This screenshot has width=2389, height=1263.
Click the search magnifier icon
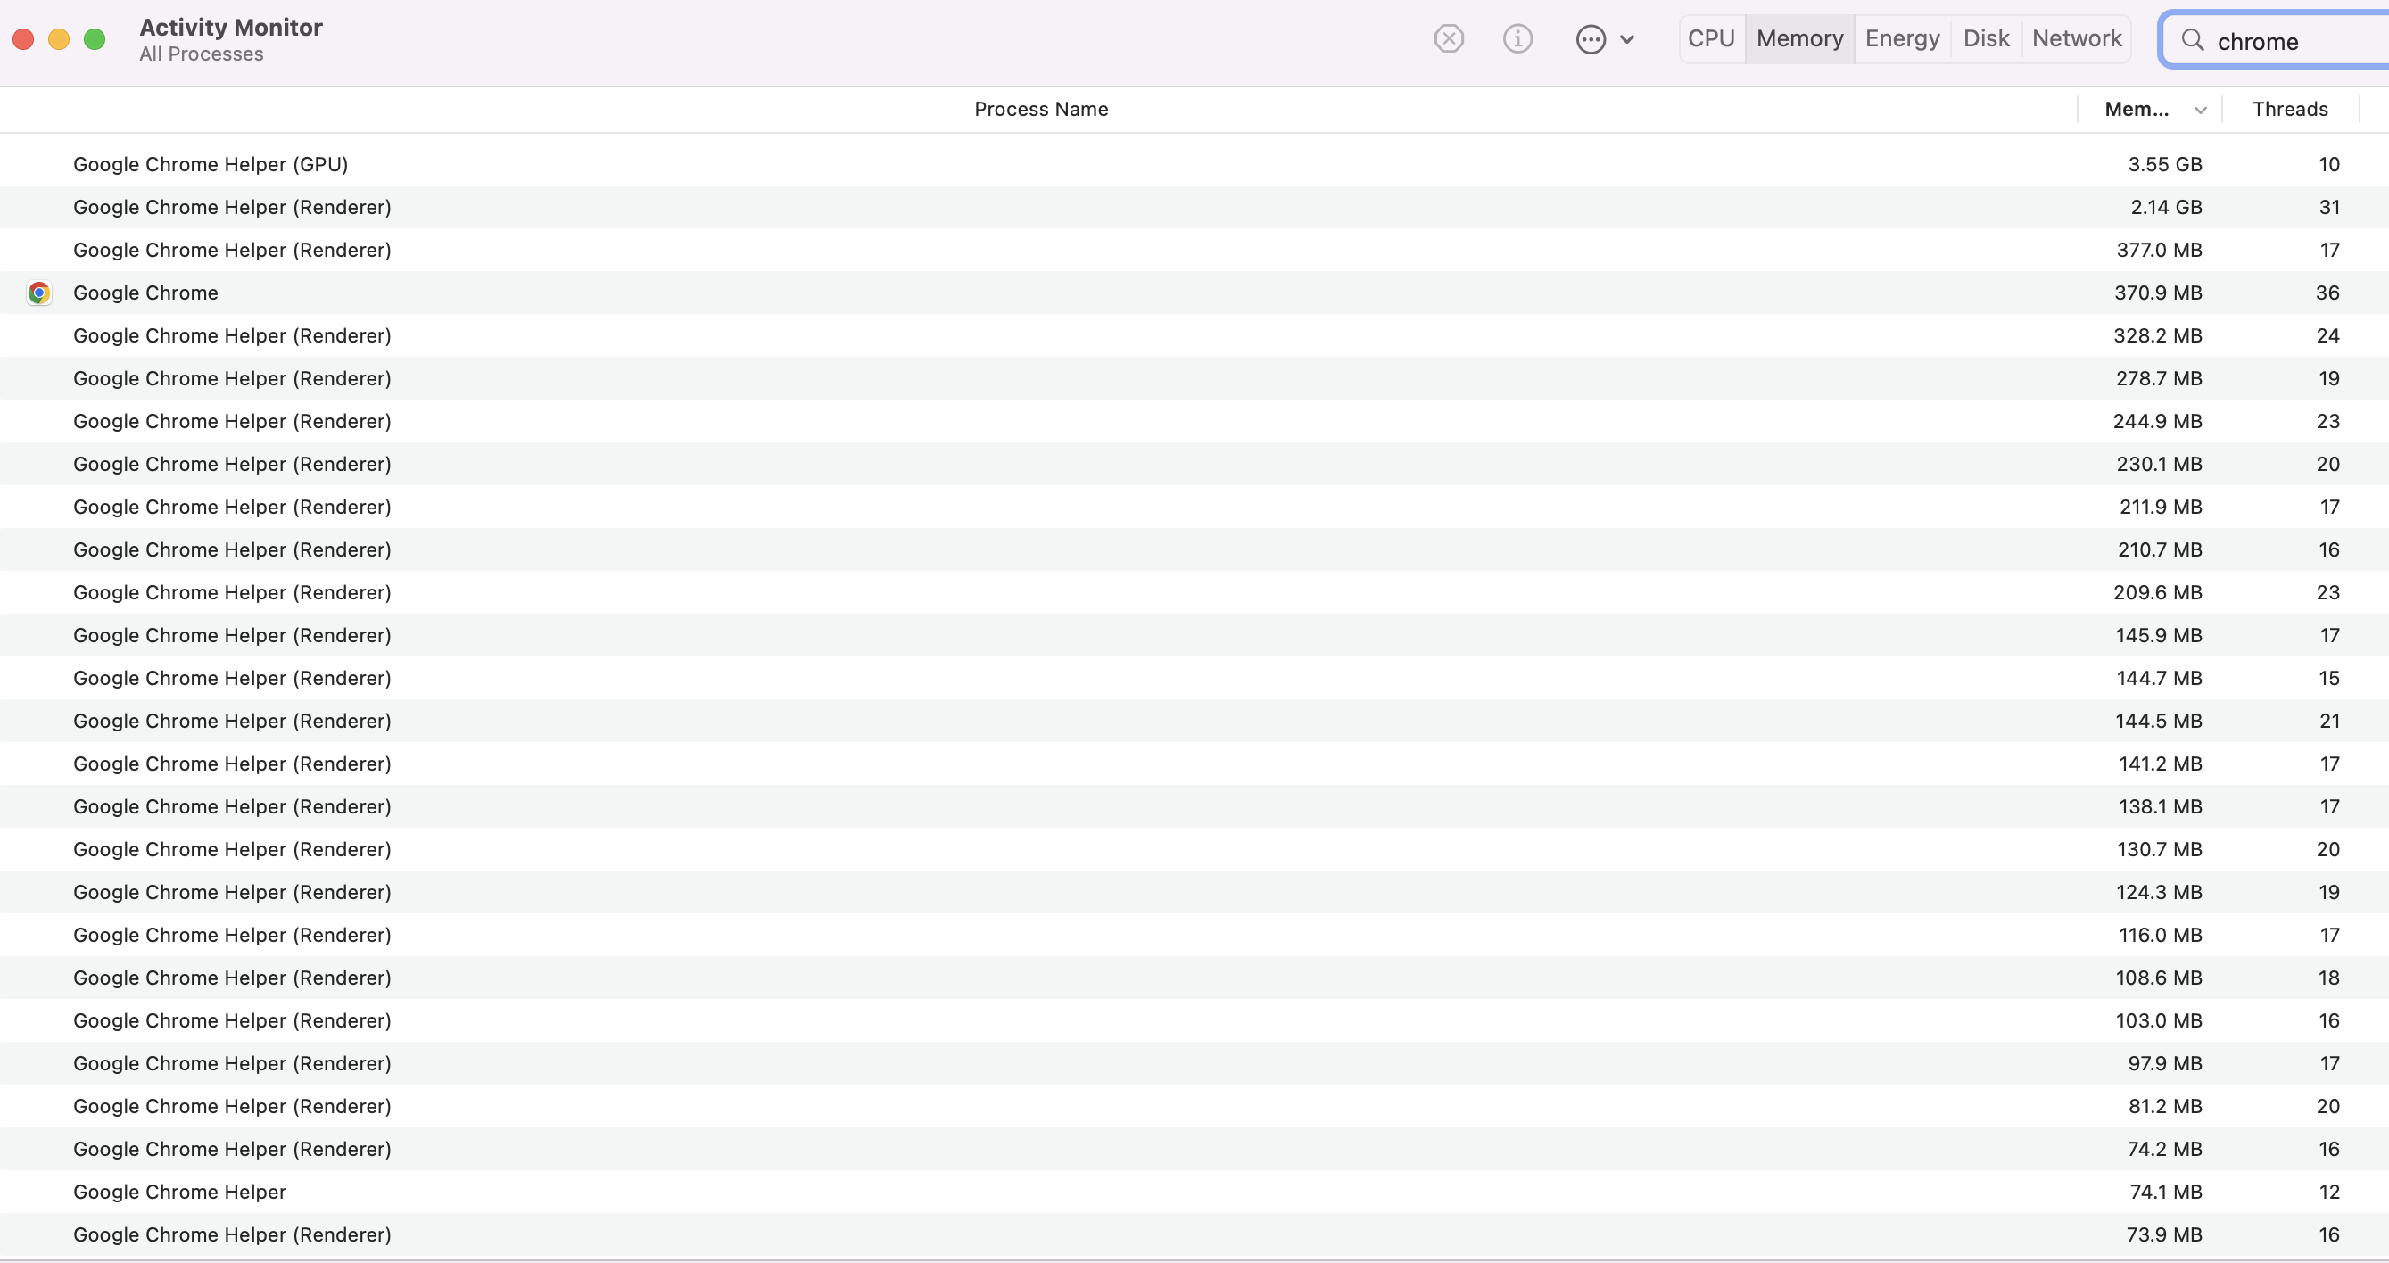pyautogui.click(x=2193, y=40)
